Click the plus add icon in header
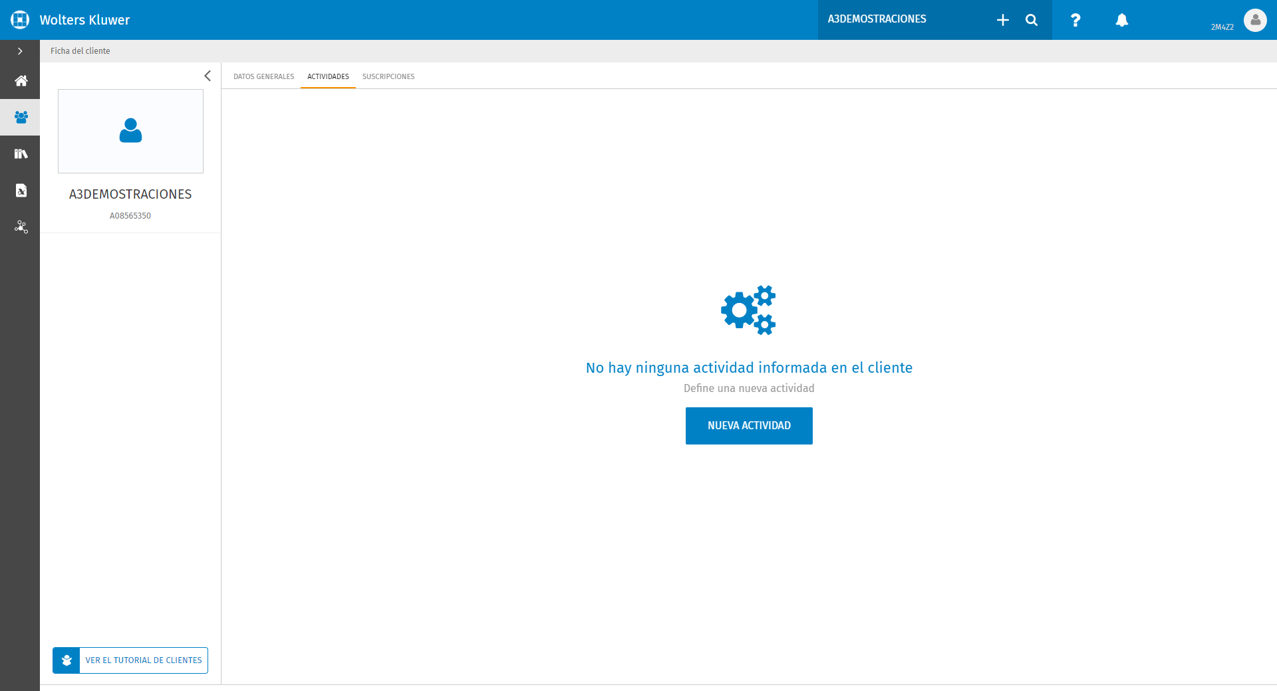Image resolution: width=1277 pixels, height=691 pixels. coord(1003,21)
